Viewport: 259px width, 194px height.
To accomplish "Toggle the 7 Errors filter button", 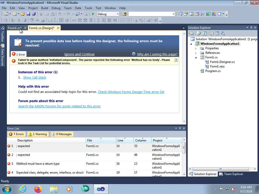I will pyautogui.click(x=16, y=134).
